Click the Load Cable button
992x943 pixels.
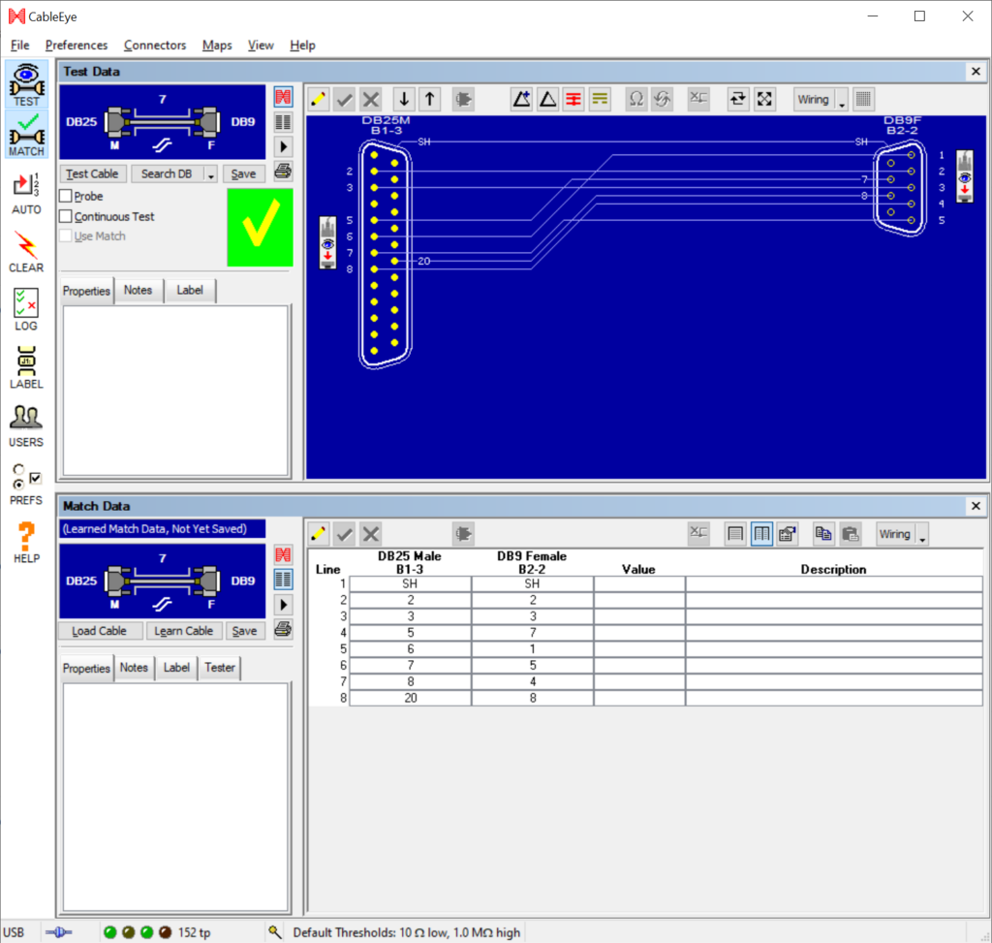[100, 631]
